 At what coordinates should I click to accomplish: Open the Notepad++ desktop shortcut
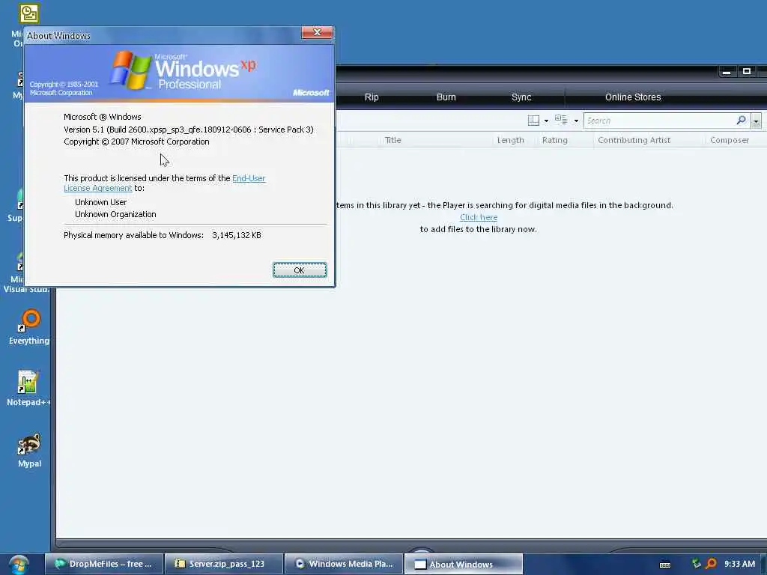[x=28, y=388]
